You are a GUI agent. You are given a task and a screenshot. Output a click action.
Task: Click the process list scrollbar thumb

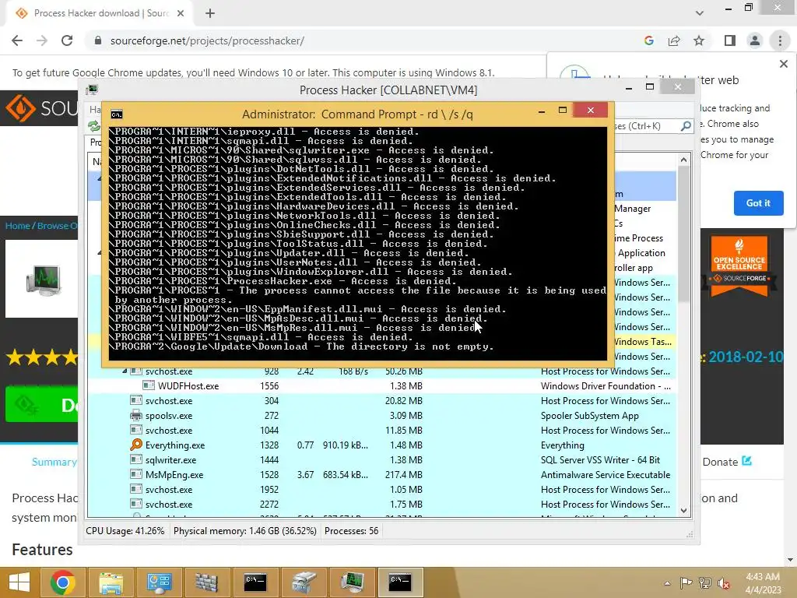coord(683,234)
